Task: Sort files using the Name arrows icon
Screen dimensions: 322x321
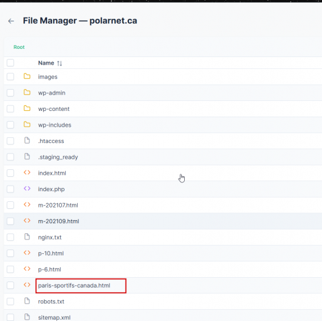Action: coord(60,63)
